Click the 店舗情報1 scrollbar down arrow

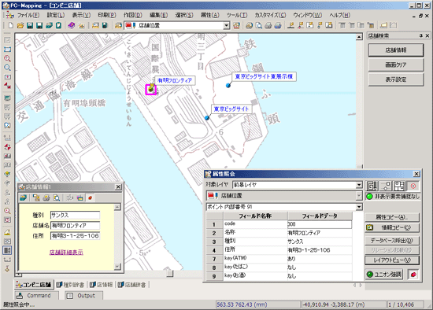point(117,267)
